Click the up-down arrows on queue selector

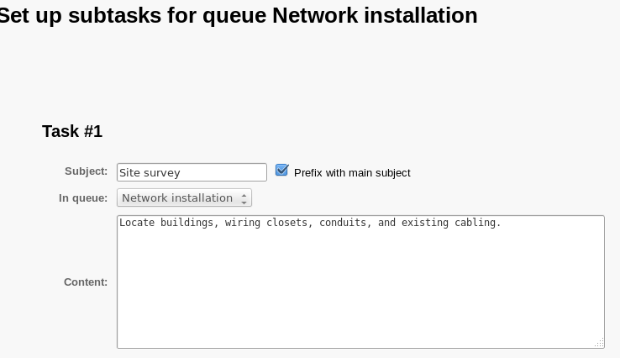click(x=244, y=197)
